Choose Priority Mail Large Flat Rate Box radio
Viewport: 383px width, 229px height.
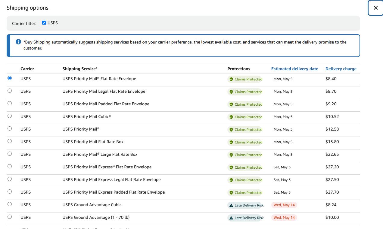click(x=10, y=154)
